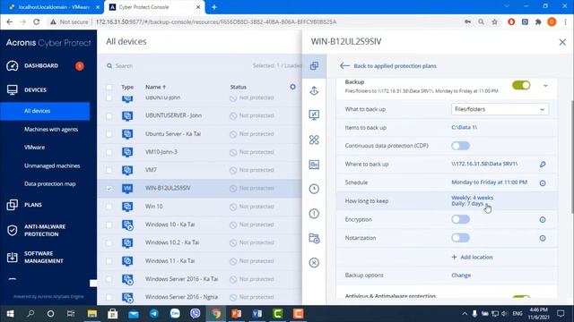Edit items to back up C:\Data 1\
The width and height of the screenshot is (574, 322).
pos(465,127)
